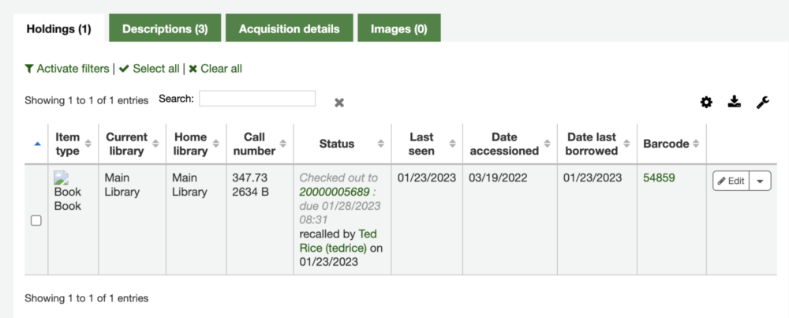
Task: Click the sort arrow in the first column header
Action: pos(36,144)
